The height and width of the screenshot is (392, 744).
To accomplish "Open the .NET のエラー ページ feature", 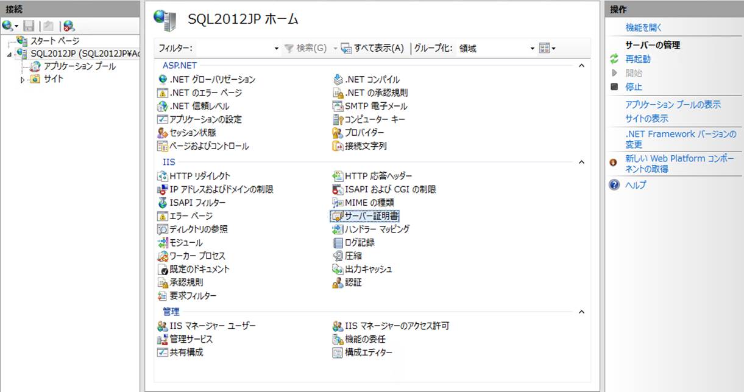I will (200, 93).
